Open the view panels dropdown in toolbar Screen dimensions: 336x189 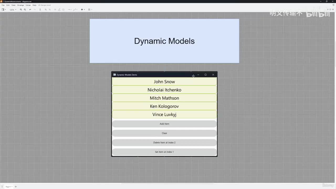4,10
